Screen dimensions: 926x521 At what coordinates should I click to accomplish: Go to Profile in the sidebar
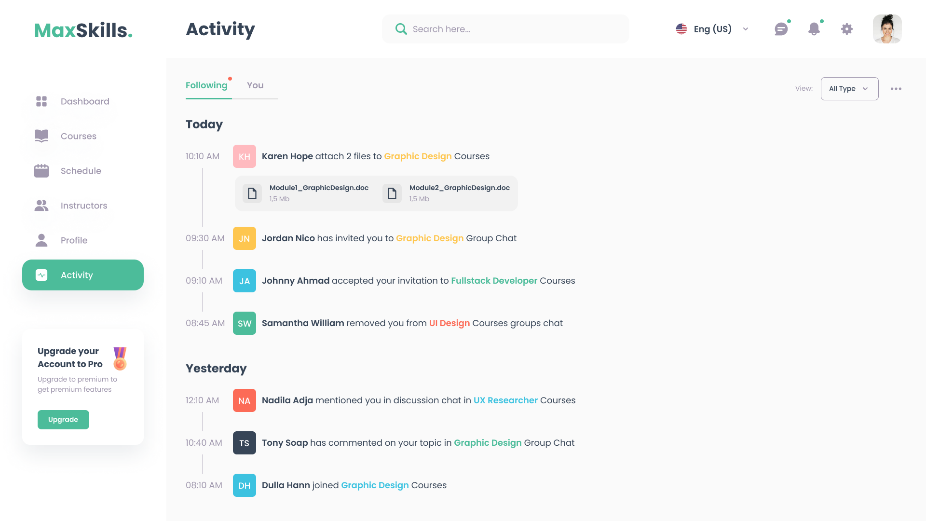click(74, 240)
